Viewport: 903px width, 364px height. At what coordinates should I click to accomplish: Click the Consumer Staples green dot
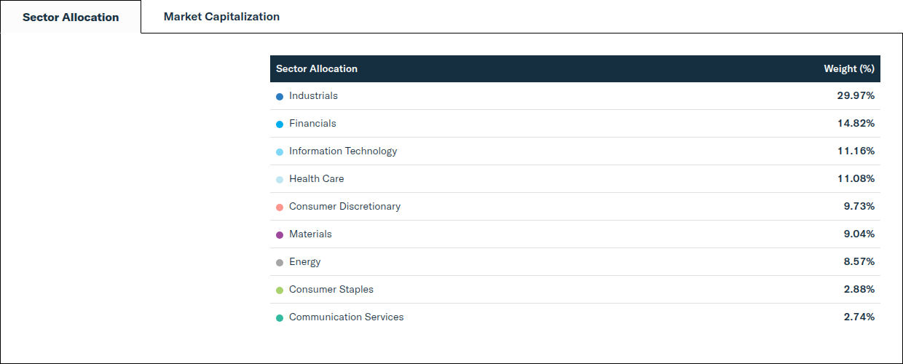(280, 290)
